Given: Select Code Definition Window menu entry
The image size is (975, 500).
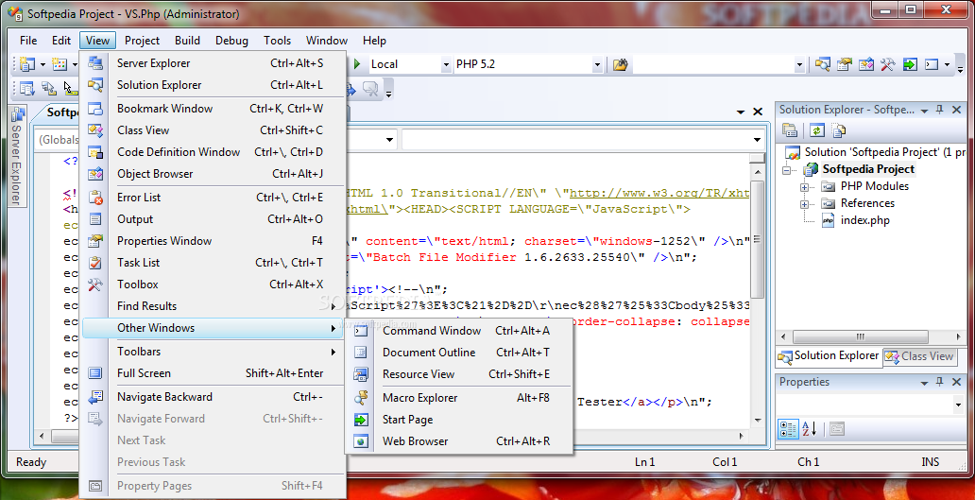Looking at the screenshot, I should 213,152.
